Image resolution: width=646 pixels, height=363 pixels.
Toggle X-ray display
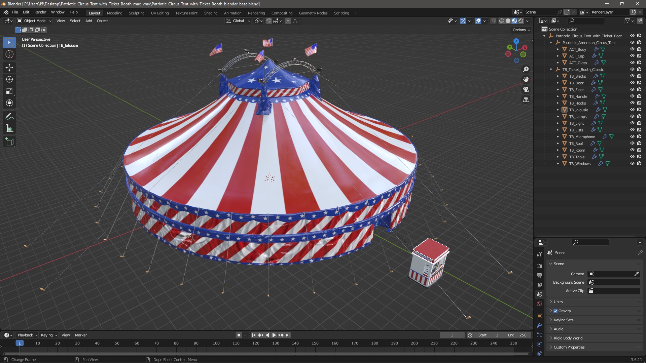coord(493,21)
